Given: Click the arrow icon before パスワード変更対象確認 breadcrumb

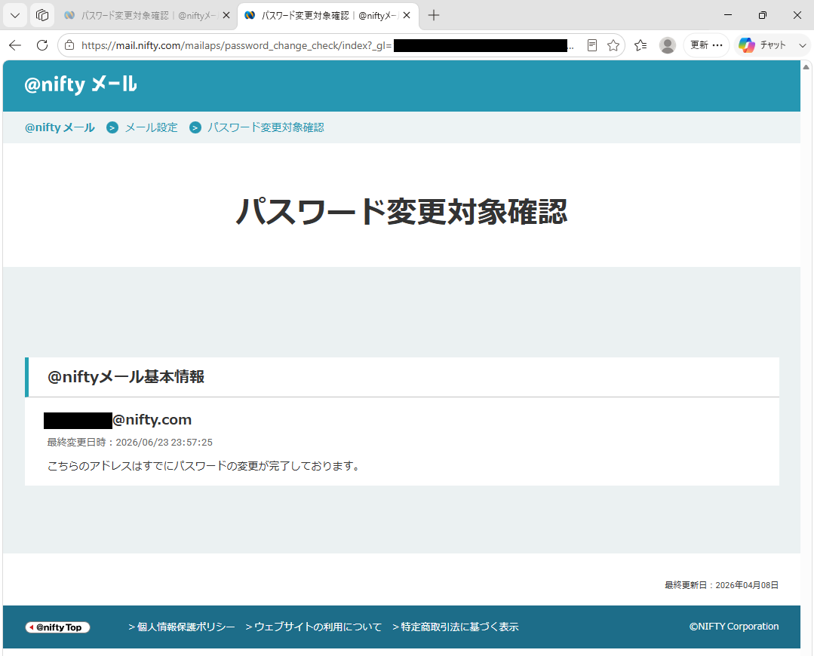Looking at the screenshot, I should click(195, 127).
